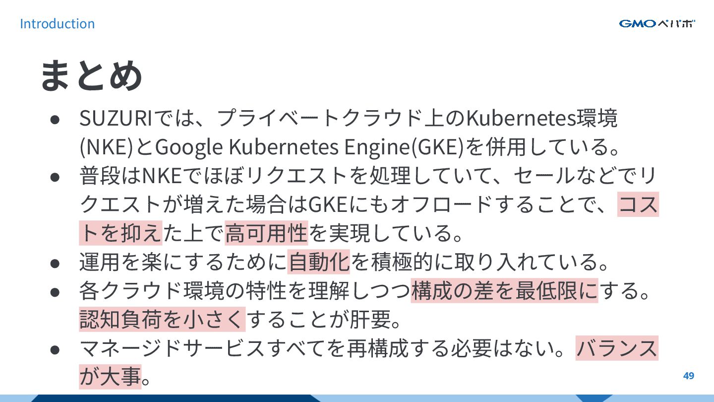Click the slide number 49
Screen dimensions: 714x402
tap(689, 376)
